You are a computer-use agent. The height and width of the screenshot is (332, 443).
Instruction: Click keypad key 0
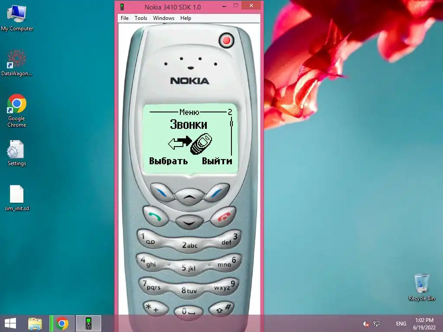tap(189, 311)
